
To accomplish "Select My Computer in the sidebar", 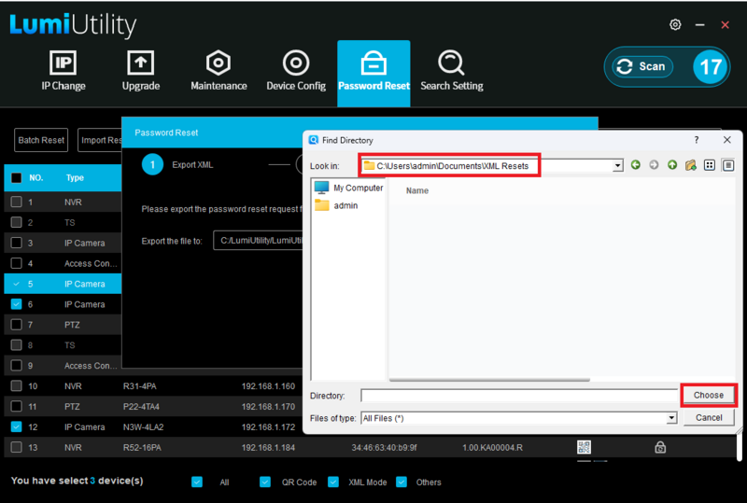I will tap(348, 188).
